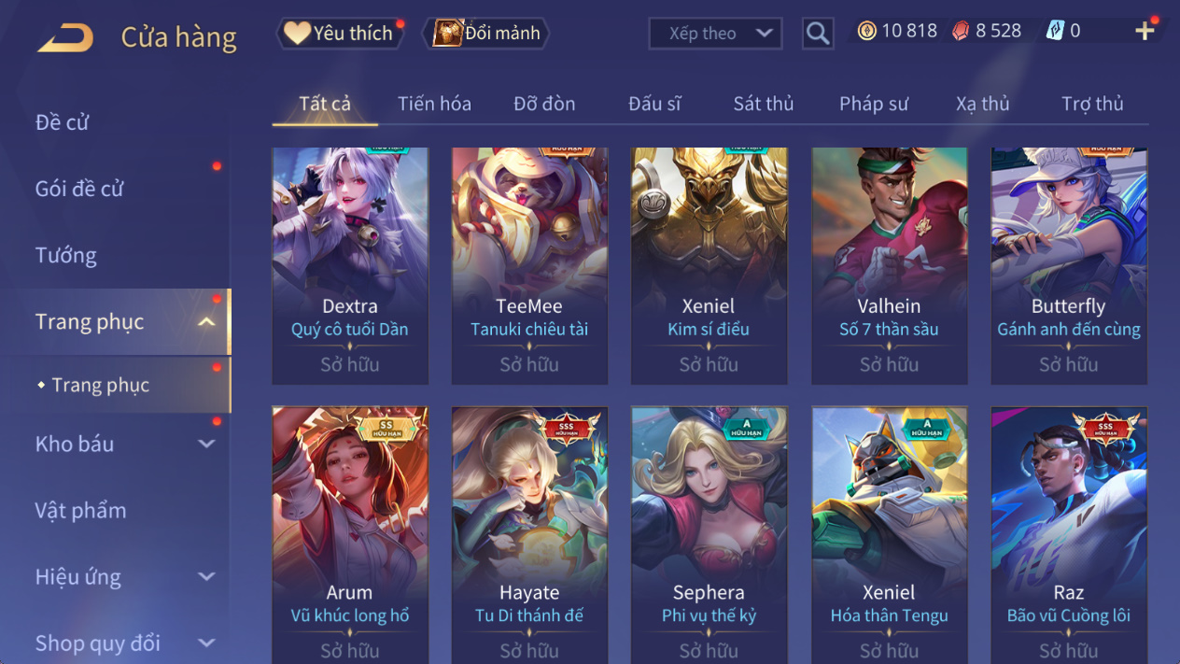Open Yêu thích favorites heart button
1180x664 pixels.
pyautogui.click(x=340, y=34)
